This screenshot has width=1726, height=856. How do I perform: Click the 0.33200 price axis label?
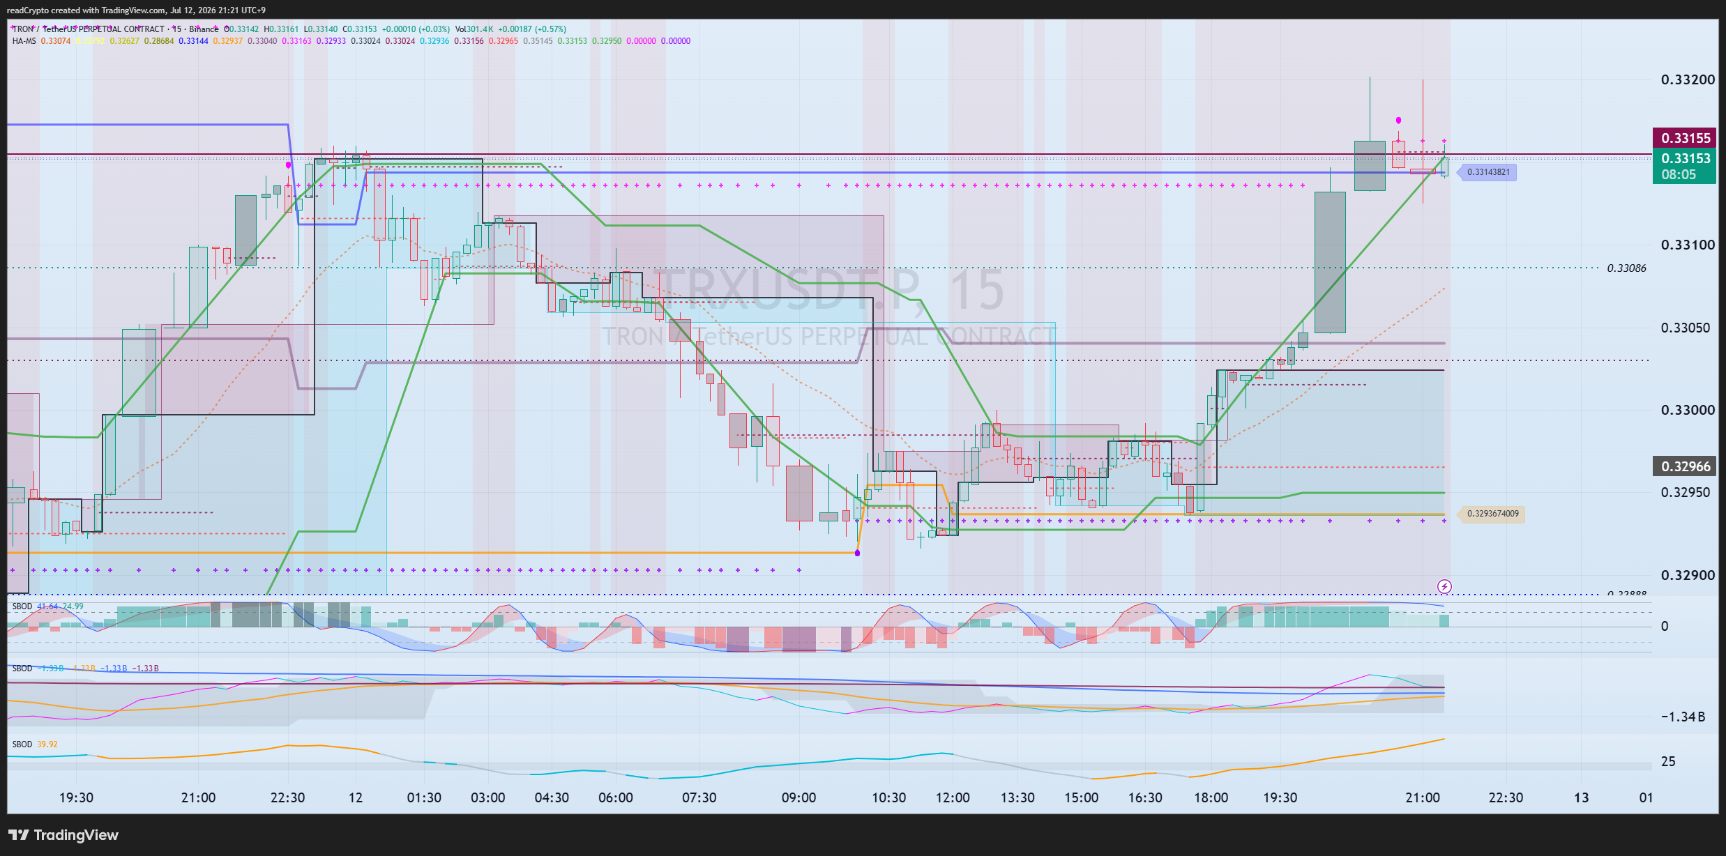tap(1688, 79)
